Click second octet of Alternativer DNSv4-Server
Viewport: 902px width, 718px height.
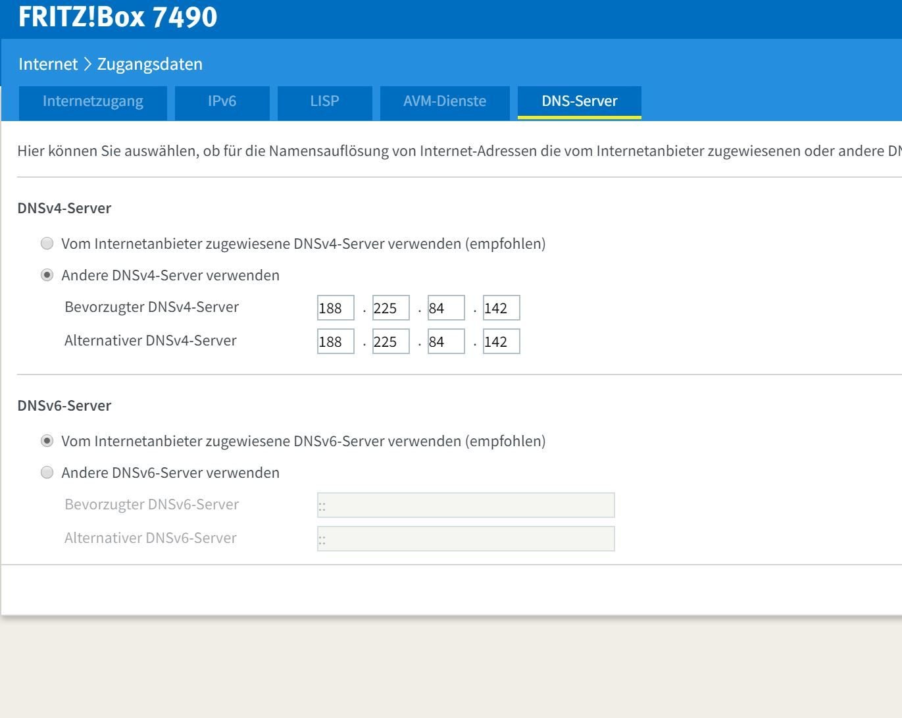391,342
